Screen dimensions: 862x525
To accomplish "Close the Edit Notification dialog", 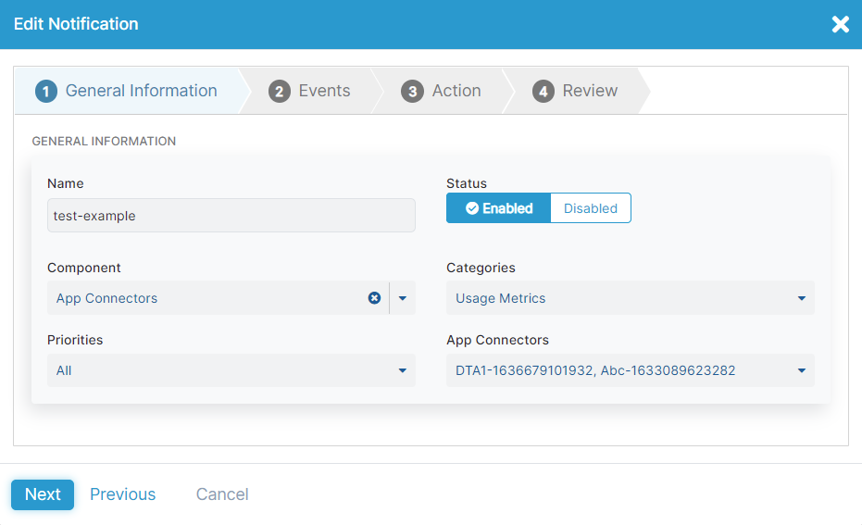I will tap(840, 24).
